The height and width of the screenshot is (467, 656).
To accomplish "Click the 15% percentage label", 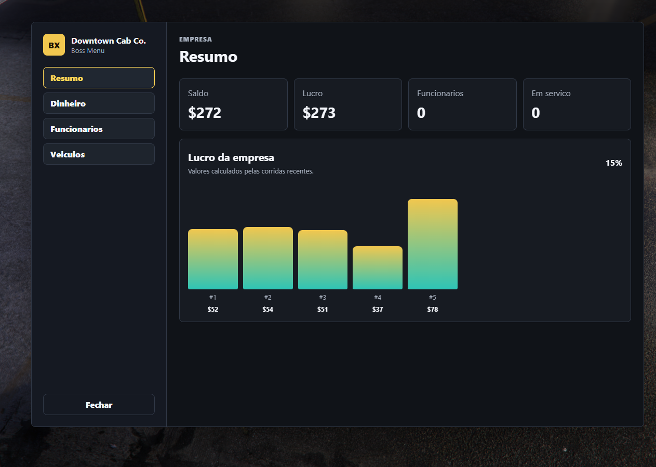I will pos(614,163).
